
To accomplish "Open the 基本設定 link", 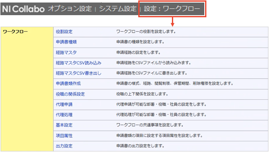I will tap(64, 125).
